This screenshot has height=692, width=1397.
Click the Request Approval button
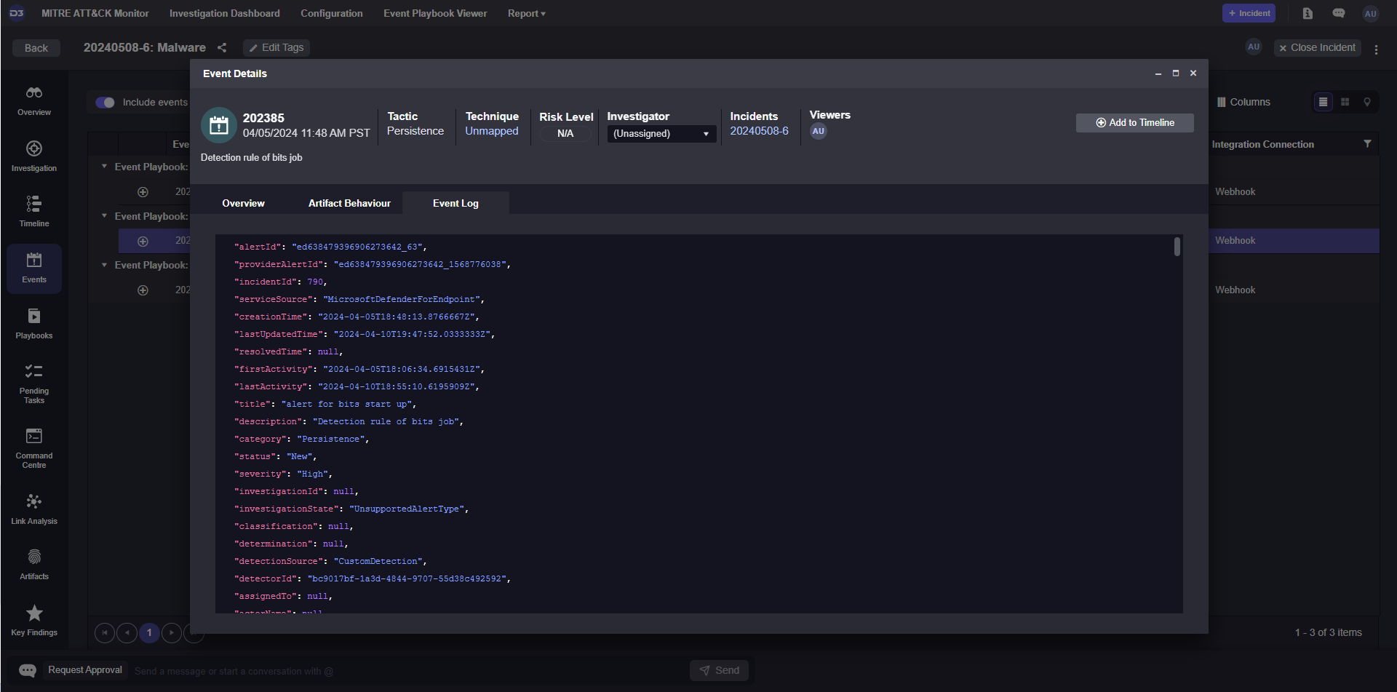(x=85, y=670)
